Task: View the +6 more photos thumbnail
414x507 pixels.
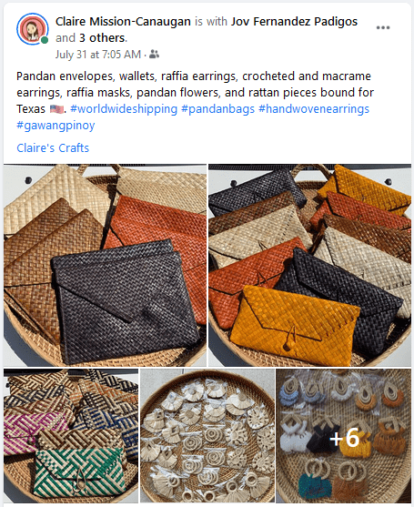Action: point(344,435)
